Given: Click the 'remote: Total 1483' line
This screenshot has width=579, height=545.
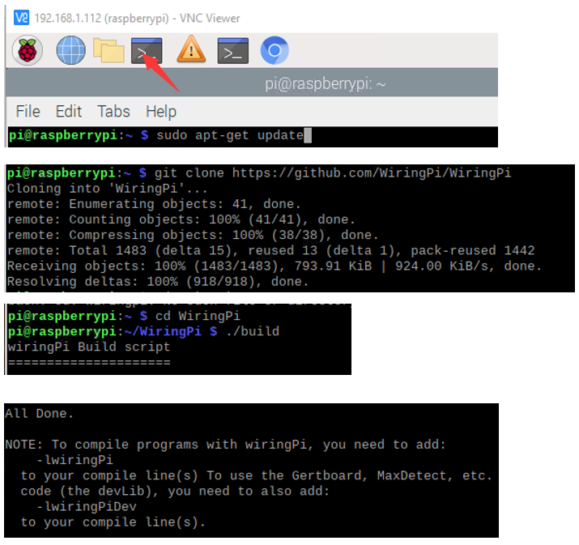Looking at the screenshot, I should coord(271,250).
